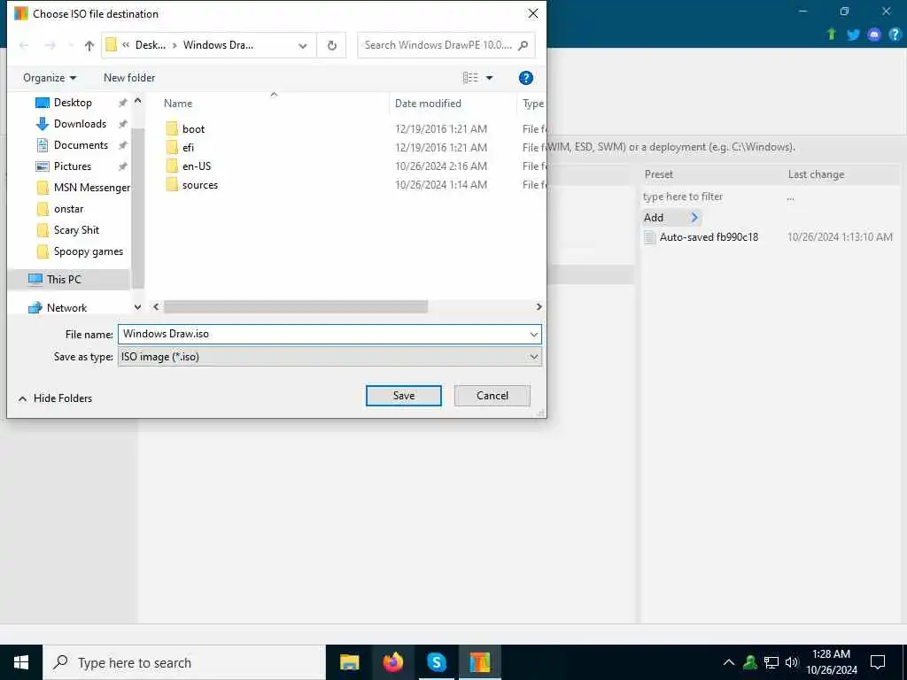Click the network tray icon

(771, 662)
